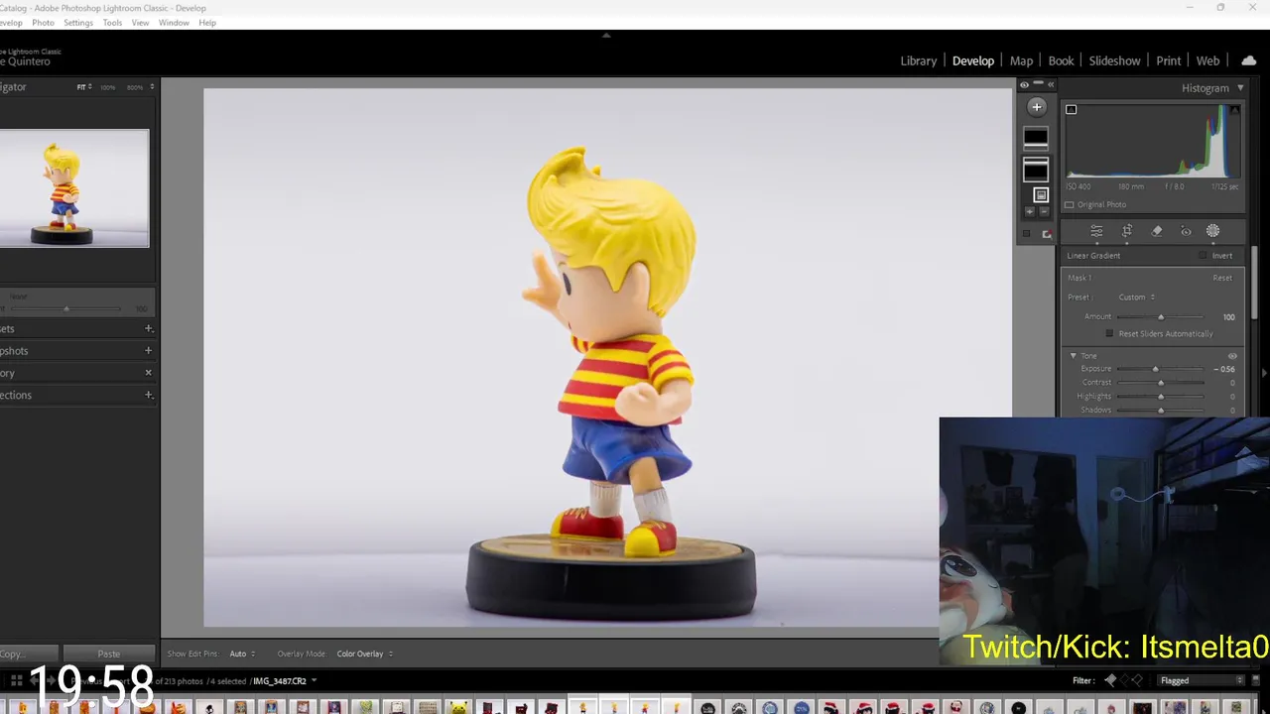This screenshot has width=1270, height=714.
Task: Click the Paste settings button
Action: (109, 654)
